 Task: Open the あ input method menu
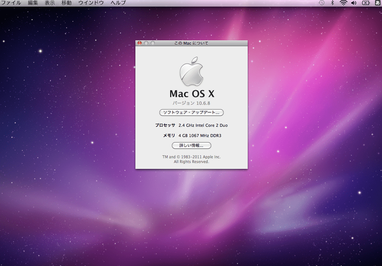click(377, 3)
